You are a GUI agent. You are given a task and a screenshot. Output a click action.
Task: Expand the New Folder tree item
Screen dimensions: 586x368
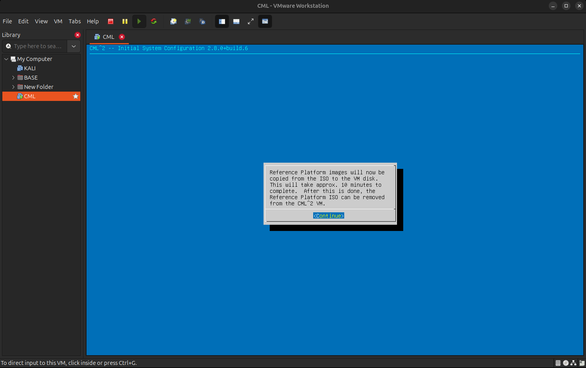(13, 87)
